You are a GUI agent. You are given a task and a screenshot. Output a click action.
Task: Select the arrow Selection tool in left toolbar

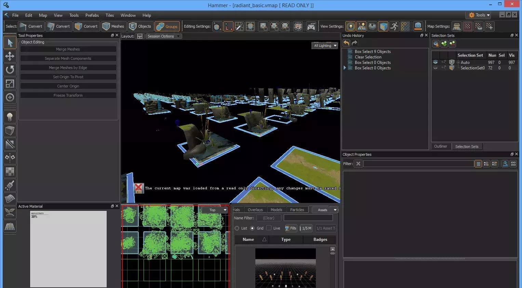point(10,43)
